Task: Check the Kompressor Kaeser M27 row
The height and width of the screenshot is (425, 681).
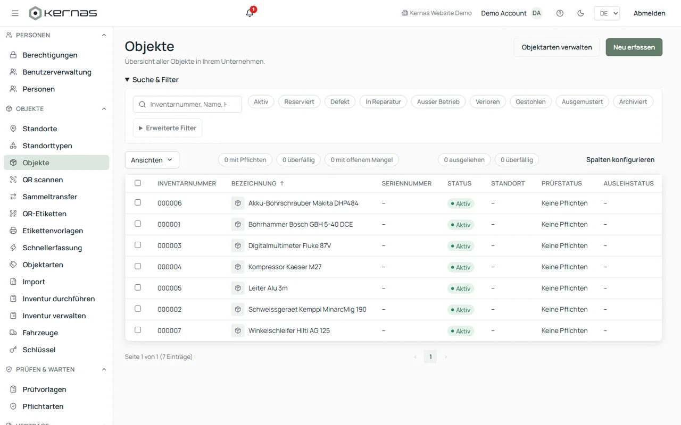Action: pyautogui.click(x=138, y=266)
